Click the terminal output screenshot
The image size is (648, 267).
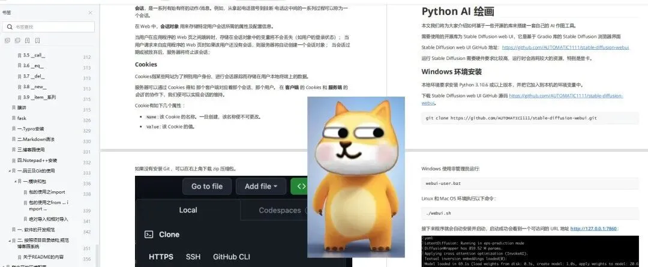(530, 251)
